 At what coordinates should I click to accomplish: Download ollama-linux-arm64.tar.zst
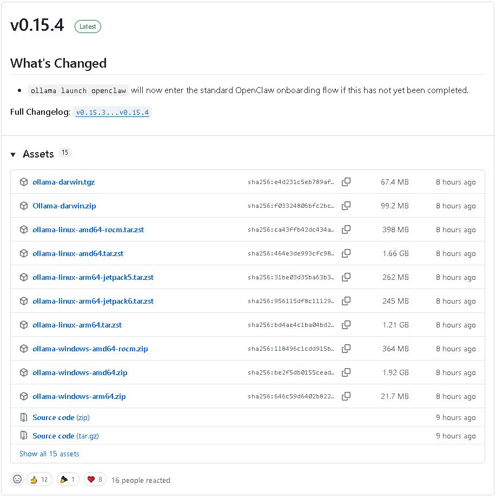point(77,325)
